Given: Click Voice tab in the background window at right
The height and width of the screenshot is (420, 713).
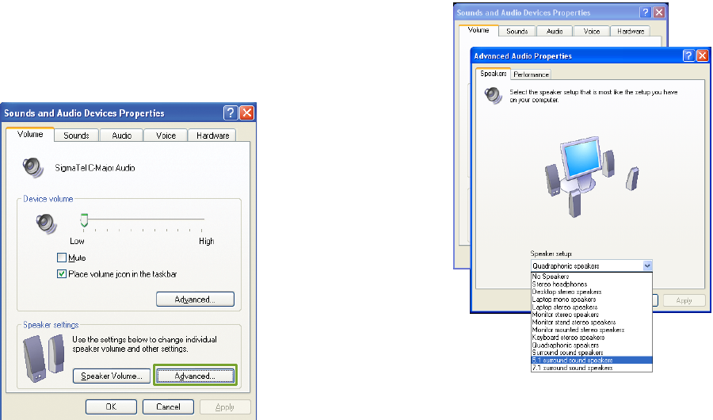Looking at the screenshot, I should pos(591,32).
